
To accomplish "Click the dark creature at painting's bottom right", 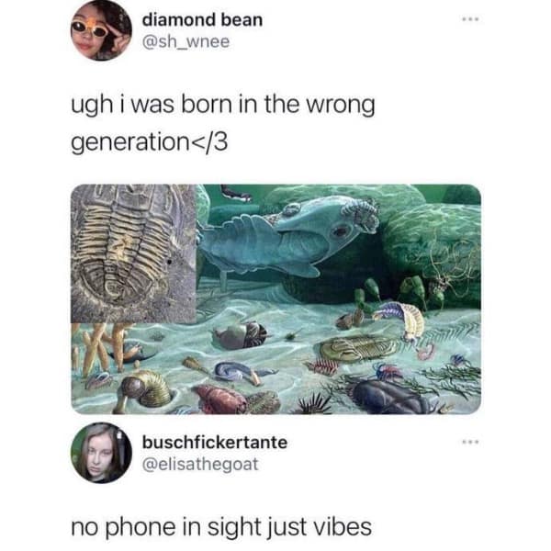I will click(x=394, y=397).
